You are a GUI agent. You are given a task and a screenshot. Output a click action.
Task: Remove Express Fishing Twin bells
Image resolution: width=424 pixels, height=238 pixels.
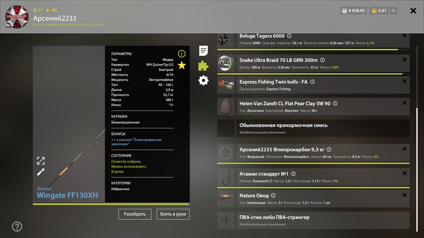coord(405,81)
